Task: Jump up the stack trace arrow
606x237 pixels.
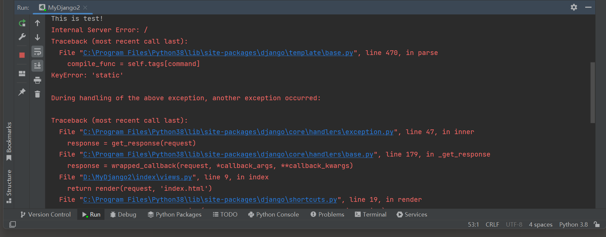Action: 37,23
